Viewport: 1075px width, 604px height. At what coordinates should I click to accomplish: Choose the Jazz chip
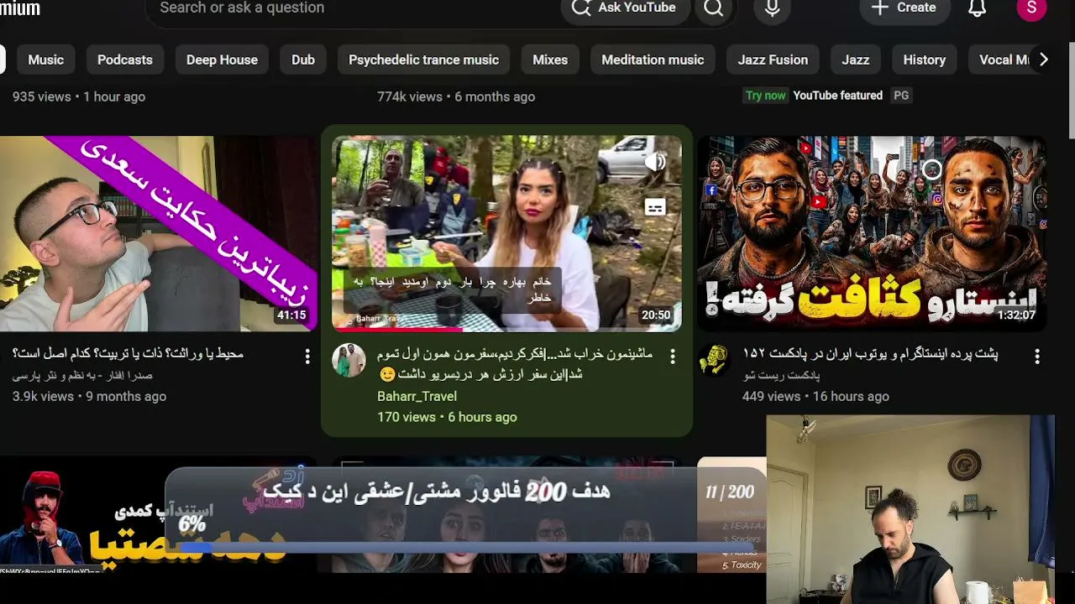856,60
